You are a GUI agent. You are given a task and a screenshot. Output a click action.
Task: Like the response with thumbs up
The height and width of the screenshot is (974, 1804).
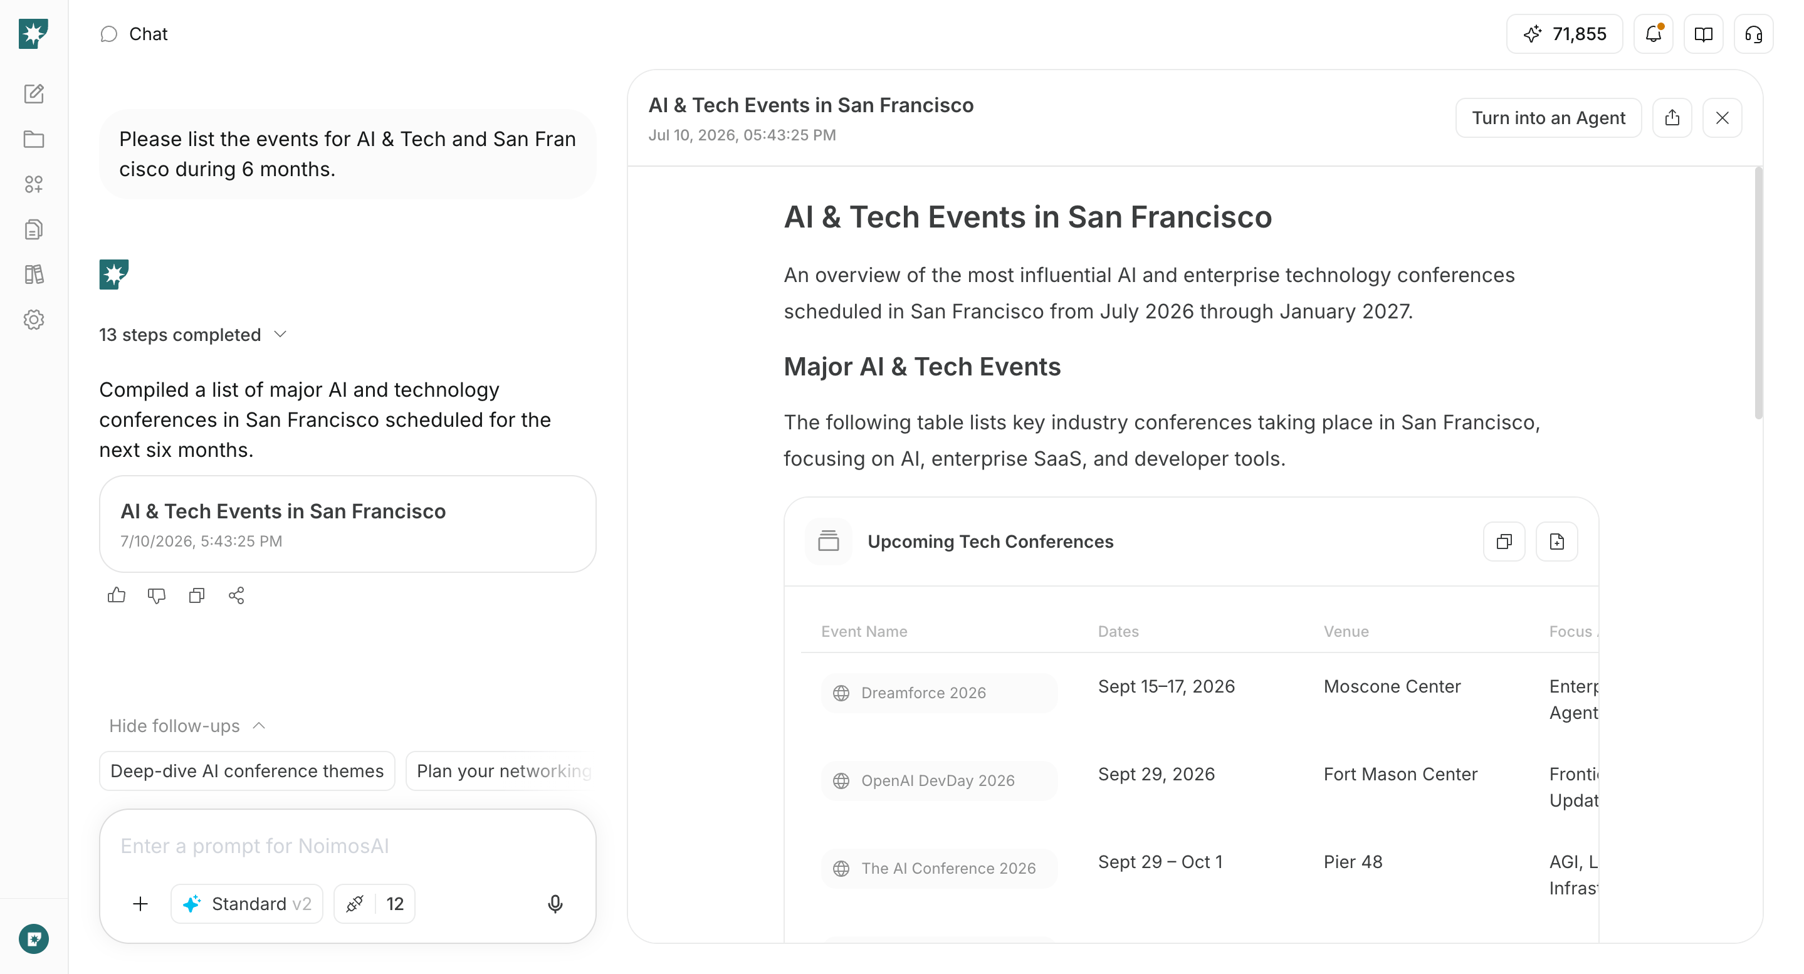[116, 595]
